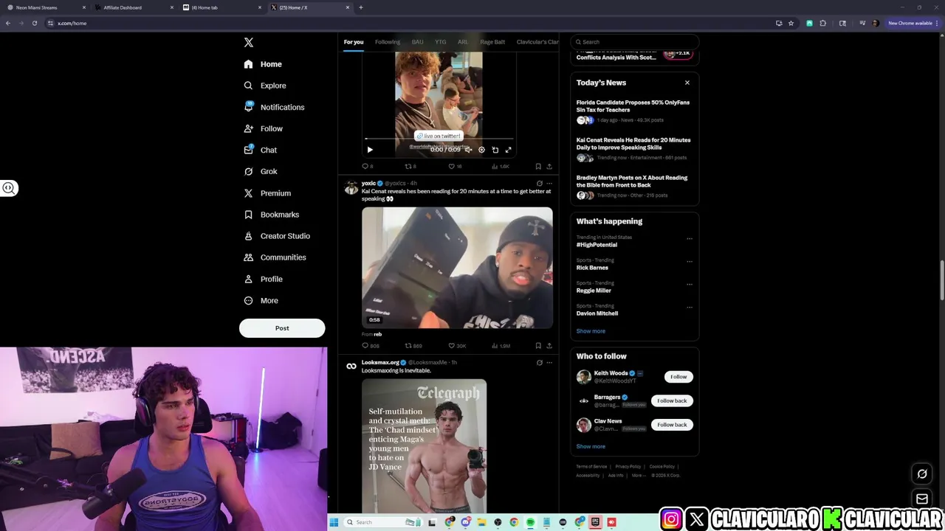Show more under What's happening

tap(591, 331)
